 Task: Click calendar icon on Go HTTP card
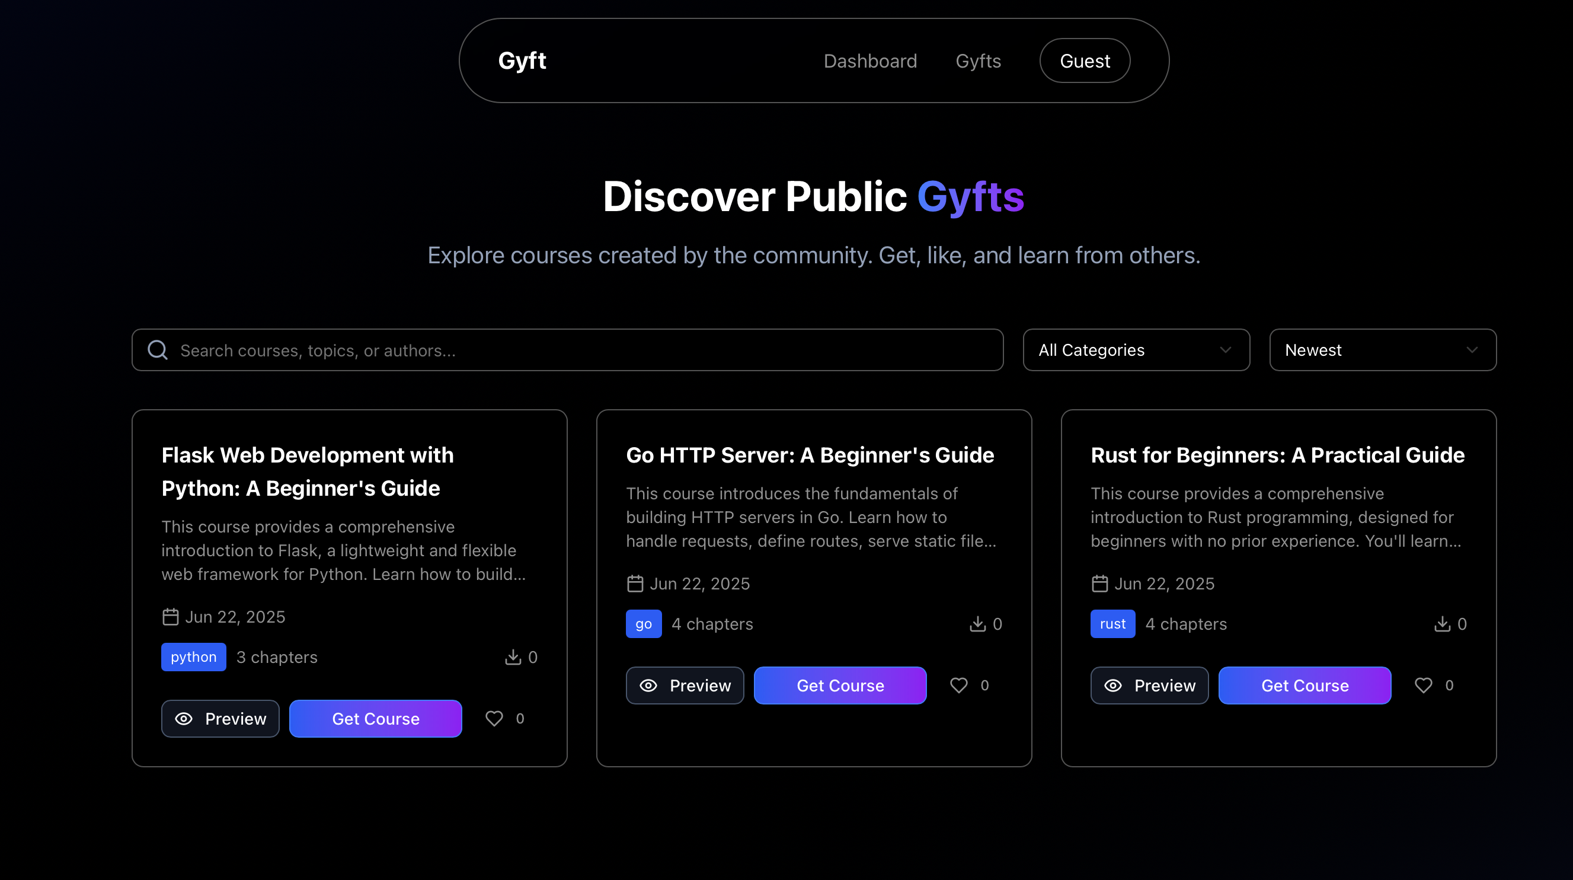tap(635, 584)
